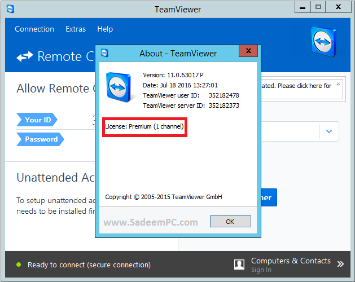Click the Sign In link

[x=261, y=270]
